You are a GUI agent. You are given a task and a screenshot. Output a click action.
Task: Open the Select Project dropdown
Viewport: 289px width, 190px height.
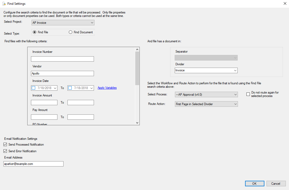pyautogui.click(x=63, y=23)
